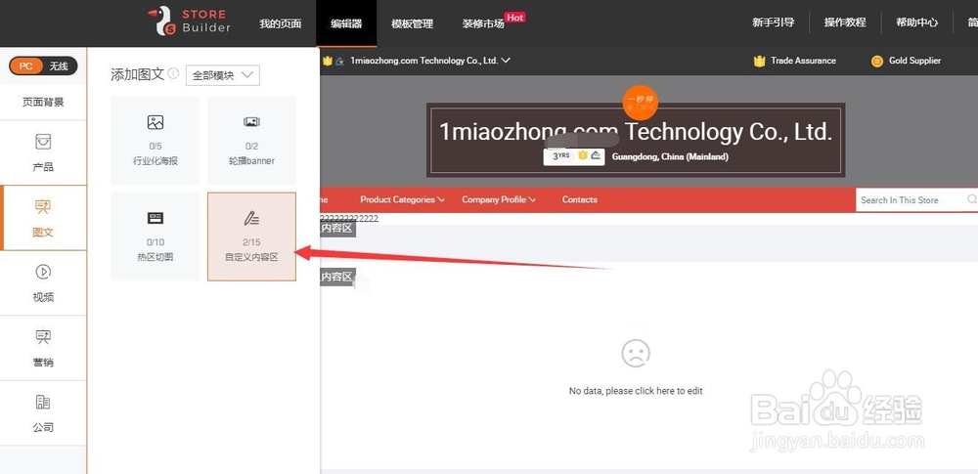Select the 产品 sidebar icon
The image size is (978, 474).
(x=43, y=143)
